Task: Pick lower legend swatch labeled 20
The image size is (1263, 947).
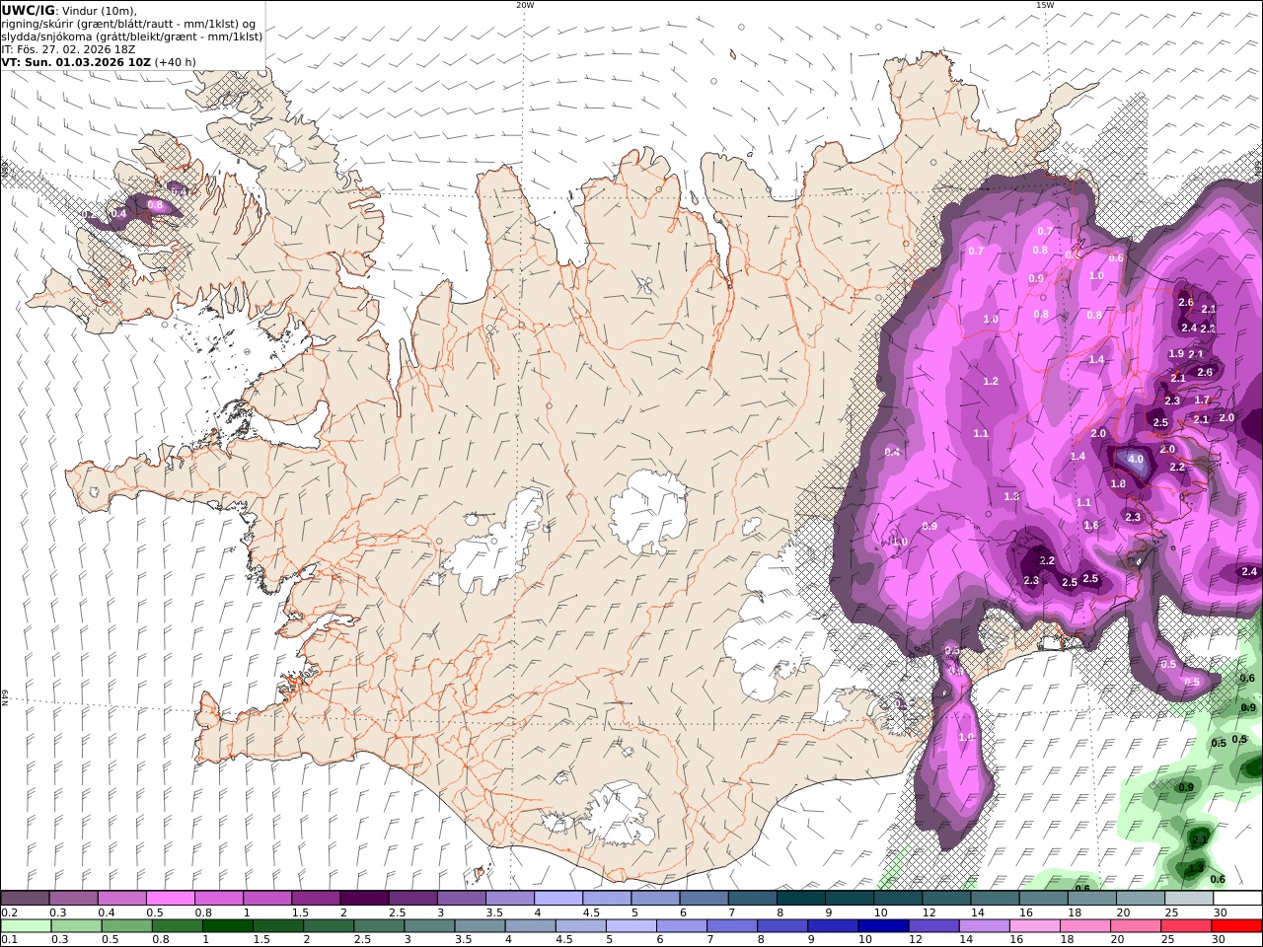Action: click(1135, 926)
